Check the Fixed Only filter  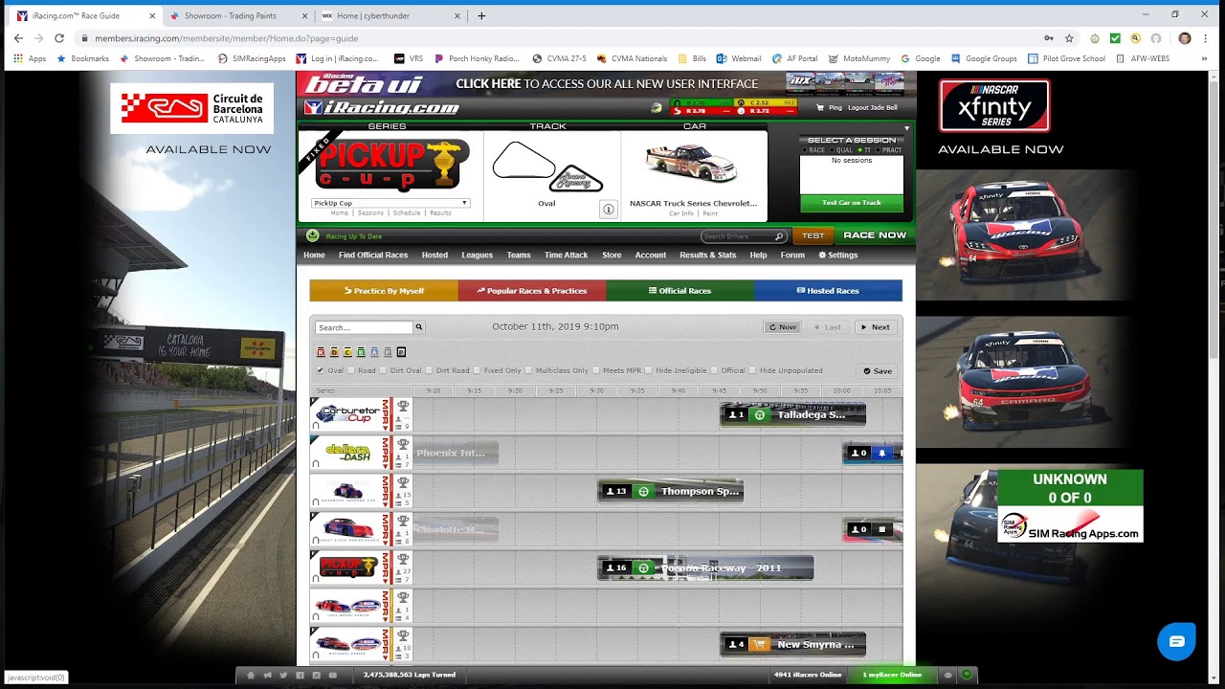[478, 370]
